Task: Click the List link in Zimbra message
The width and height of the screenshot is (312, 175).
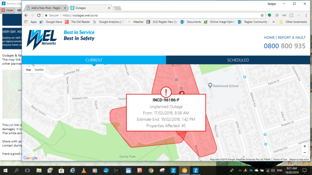Action: pyautogui.click(x=11, y=125)
